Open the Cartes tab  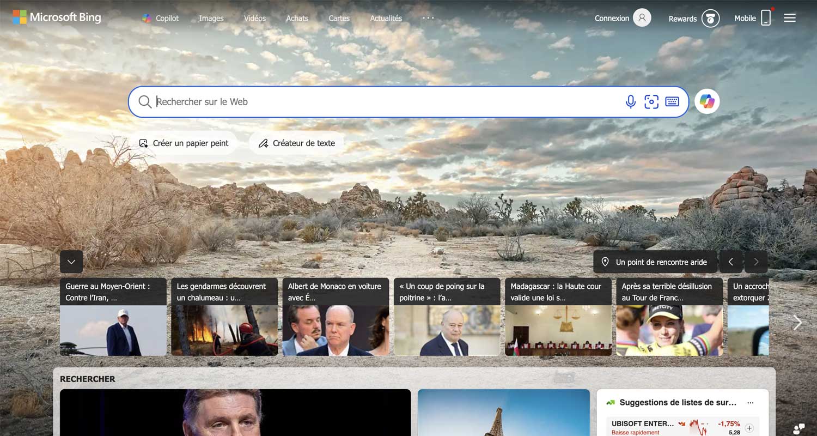pos(339,18)
